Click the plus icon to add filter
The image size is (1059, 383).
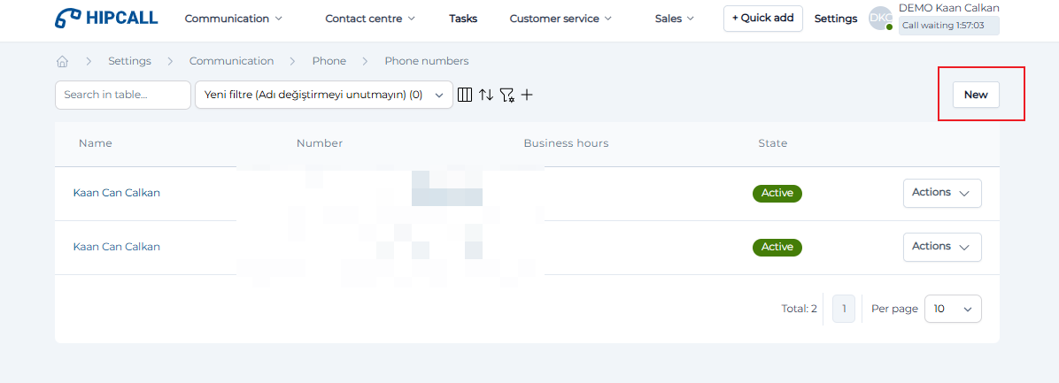coord(527,95)
